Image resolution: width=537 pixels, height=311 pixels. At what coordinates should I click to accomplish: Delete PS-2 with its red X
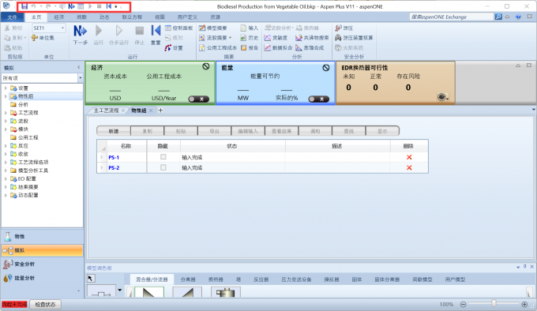[409, 167]
